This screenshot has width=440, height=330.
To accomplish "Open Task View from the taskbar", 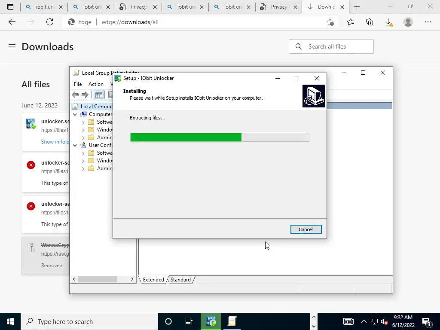I will pyautogui.click(x=189, y=321).
